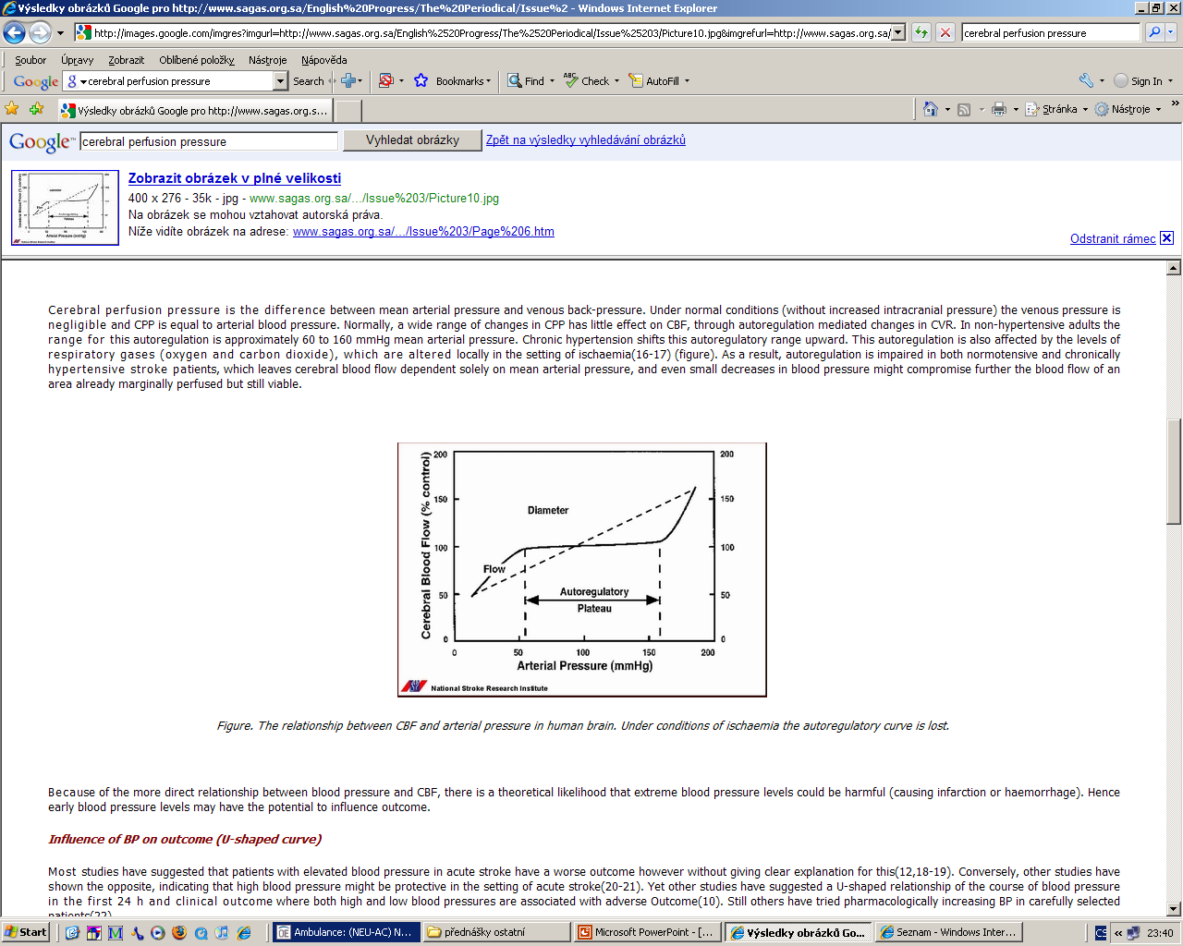1183x946 pixels.
Task: Open the blue M quick launch icon
Action: pyautogui.click(x=116, y=933)
